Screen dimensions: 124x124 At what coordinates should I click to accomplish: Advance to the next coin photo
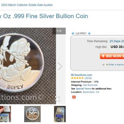60,66
